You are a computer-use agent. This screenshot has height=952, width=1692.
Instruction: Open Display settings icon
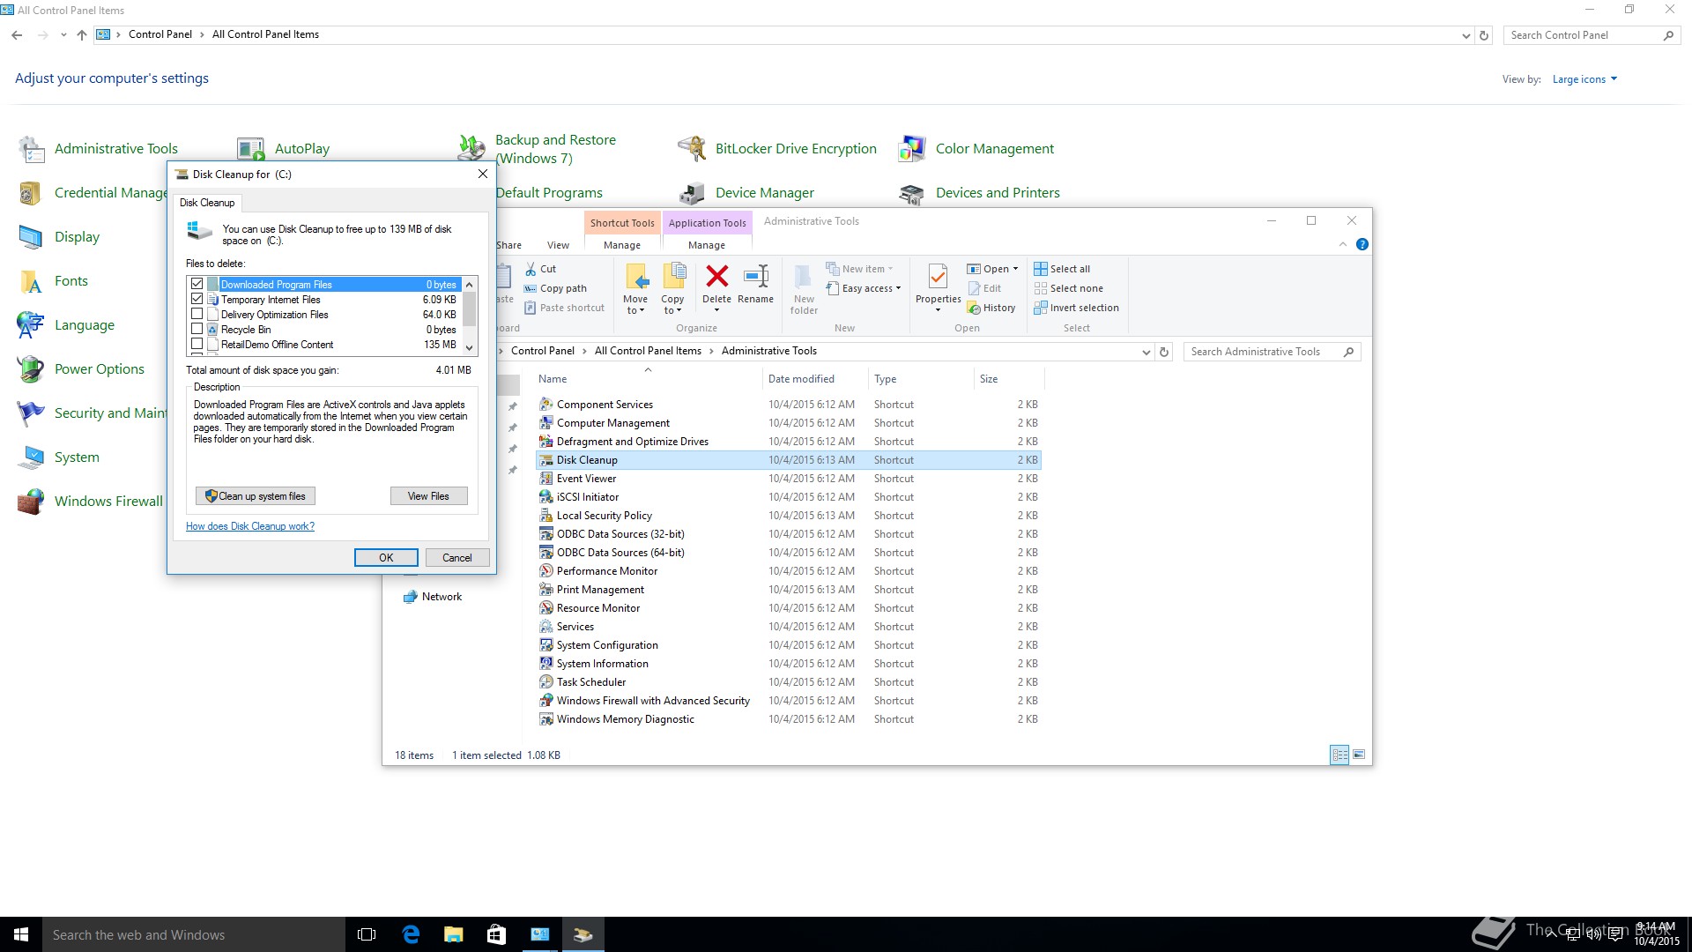(x=31, y=237)
